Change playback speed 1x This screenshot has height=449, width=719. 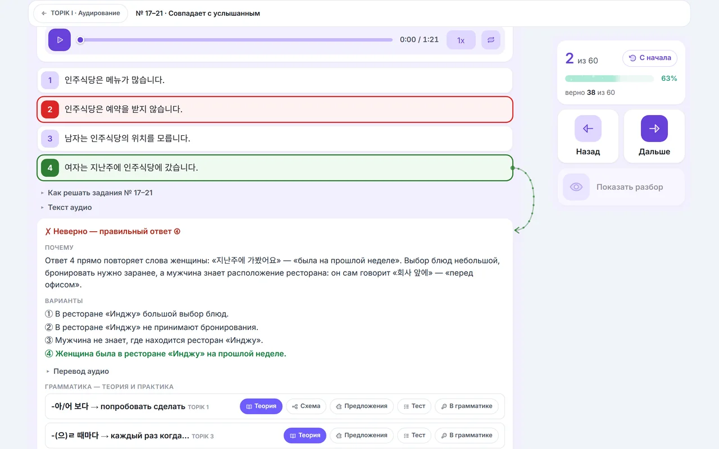pyautogui.click(x=461, y=40)
